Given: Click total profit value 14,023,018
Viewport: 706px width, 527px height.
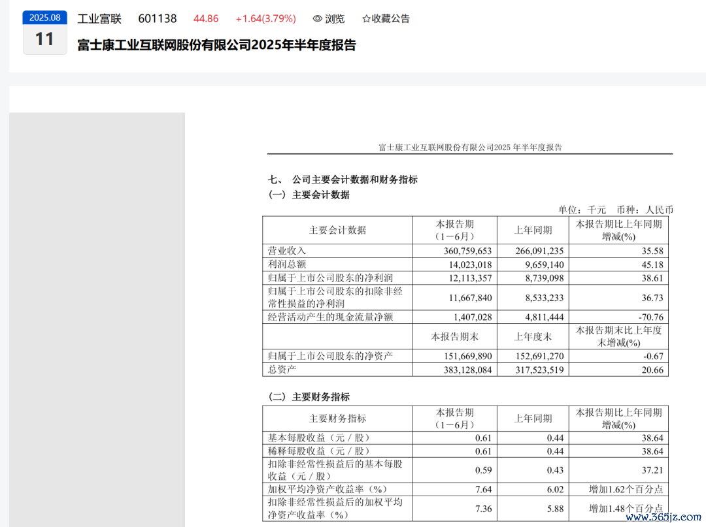Looking at the screenshot, I should coord(470,264).
